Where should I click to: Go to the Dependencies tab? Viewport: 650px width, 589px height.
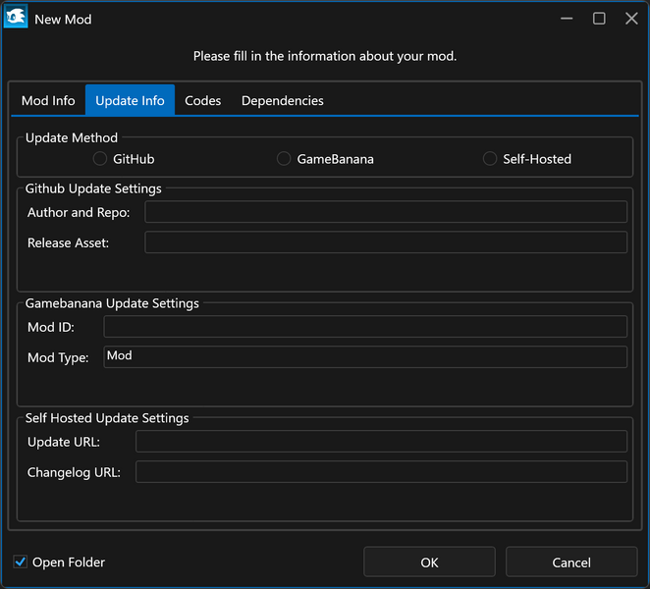[282, 100]
